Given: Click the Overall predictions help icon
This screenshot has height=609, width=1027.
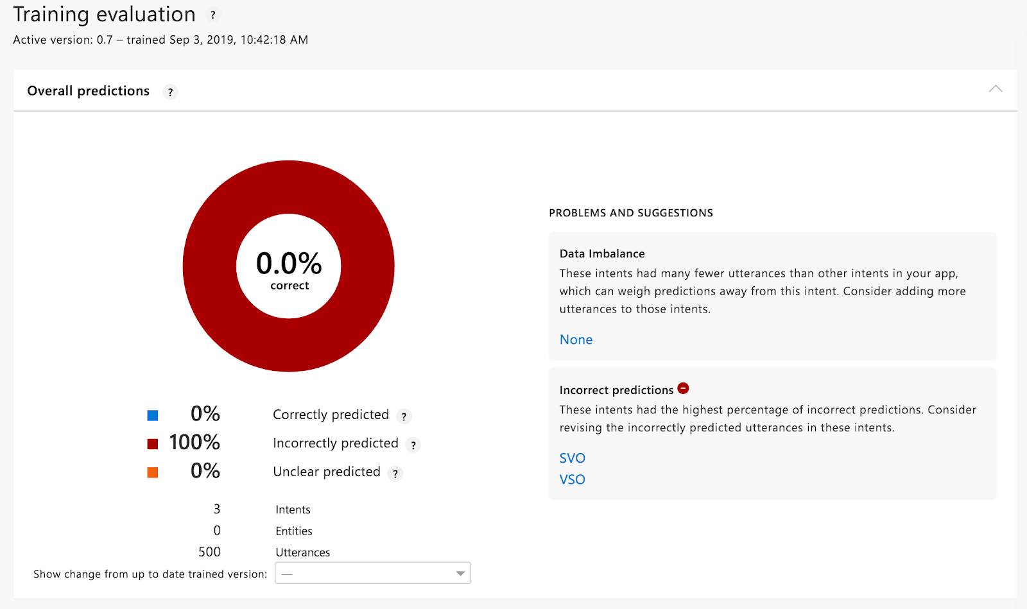Looking at the screenshot, I should coord(170,92).
